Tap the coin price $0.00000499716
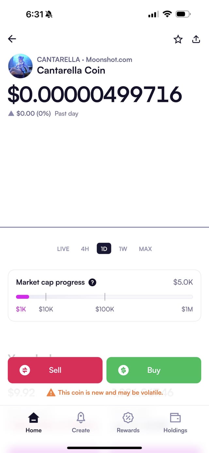This screenshot has width=209, height=453. [95, 94]
